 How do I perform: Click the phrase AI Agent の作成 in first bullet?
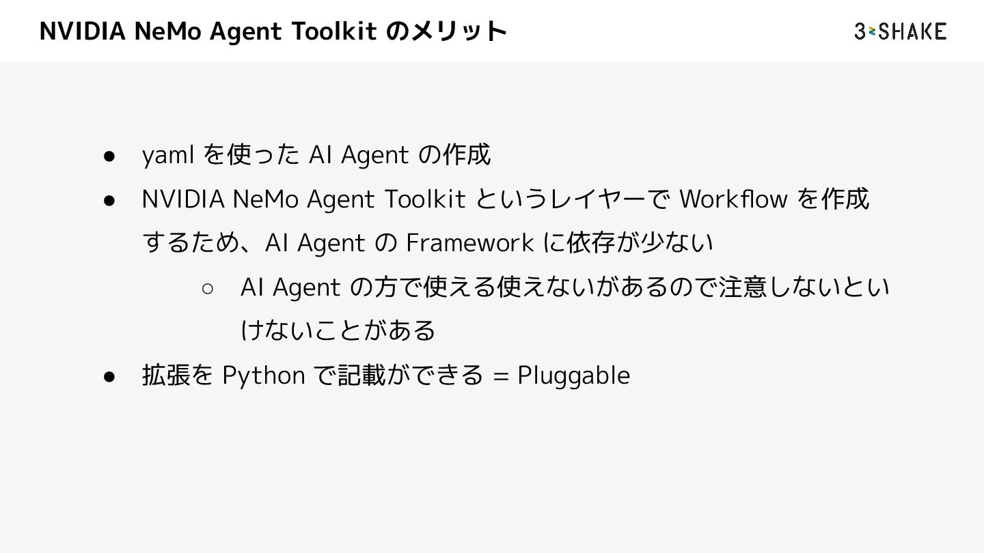click(400, 156)
